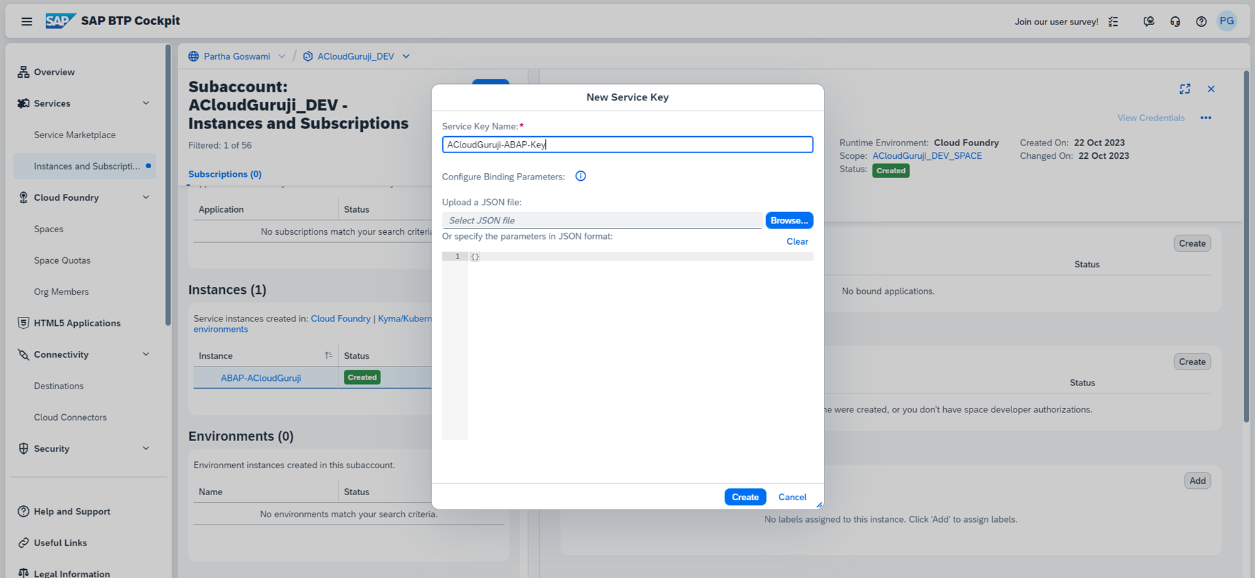Open the ACloudGuruji_DEV subaccount dropdown

click(x=406, y=56)
